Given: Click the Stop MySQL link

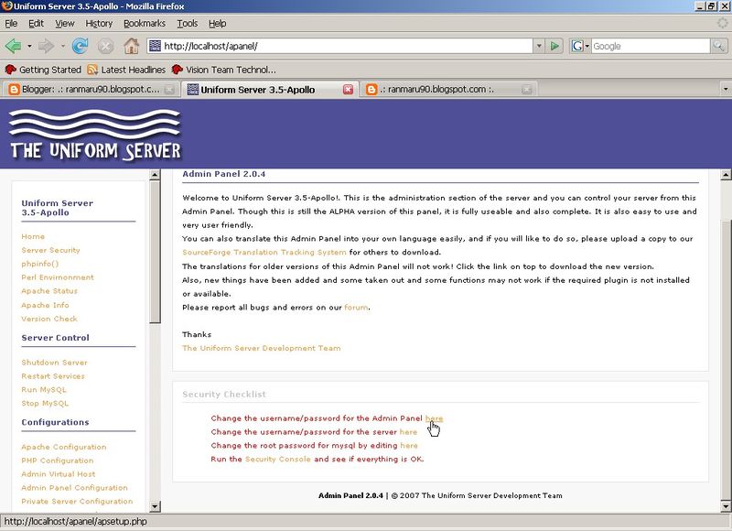Looking at the screenshot, I should click(45, 403).
